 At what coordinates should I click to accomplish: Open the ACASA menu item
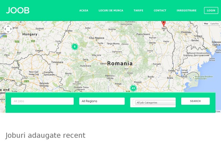click(x=84, y=10)
